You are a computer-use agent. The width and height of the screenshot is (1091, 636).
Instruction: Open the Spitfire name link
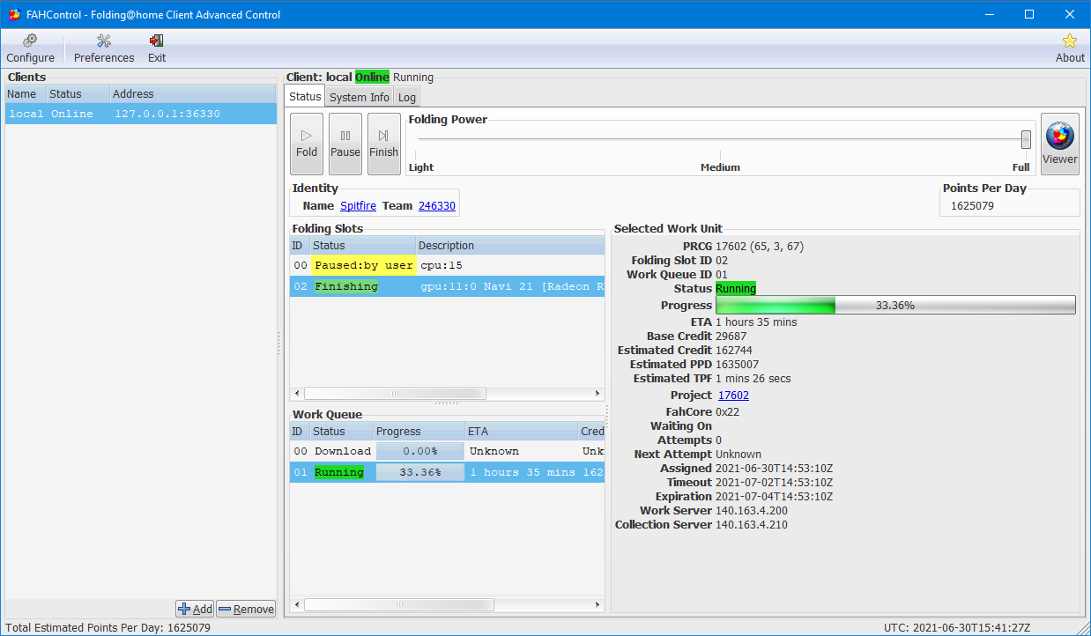pyautogui.click(x=358, y=206)
